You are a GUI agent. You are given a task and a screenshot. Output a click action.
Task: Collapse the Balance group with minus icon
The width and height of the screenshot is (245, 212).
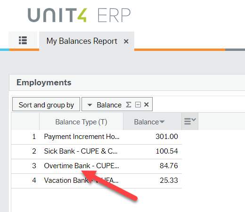click(x=138, y=105)
